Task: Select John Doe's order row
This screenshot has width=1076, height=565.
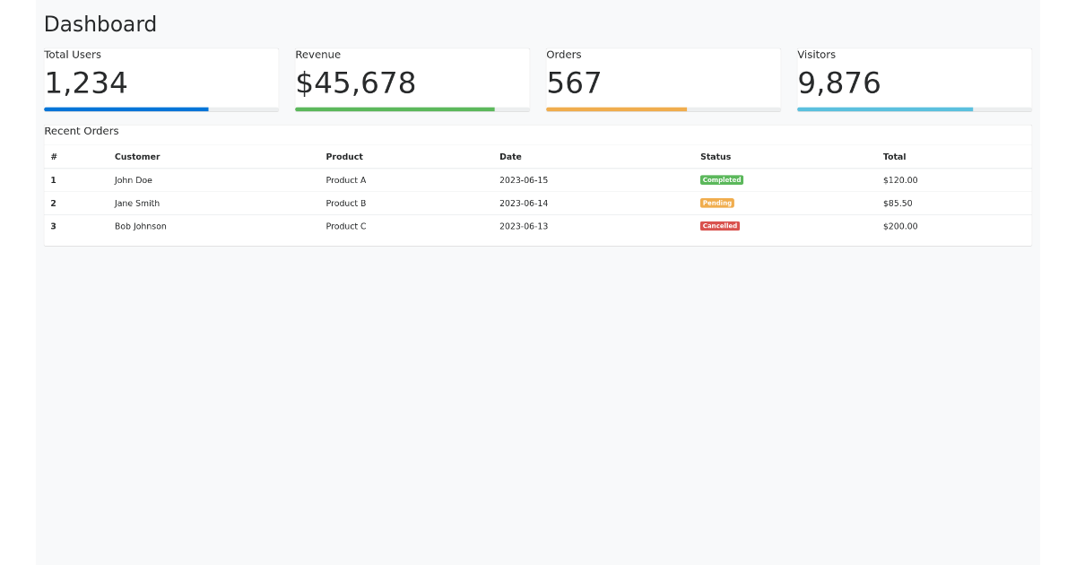Action: click(134, 179)
